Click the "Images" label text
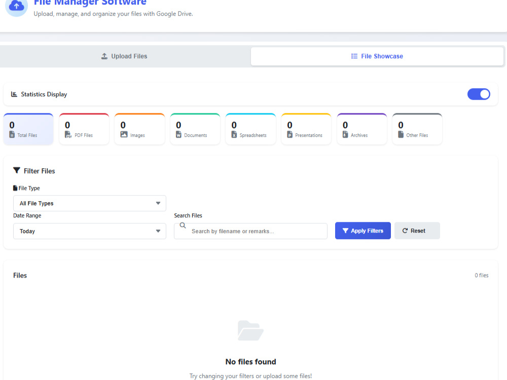The image size is (507, 380). click(x=137, y=135)
